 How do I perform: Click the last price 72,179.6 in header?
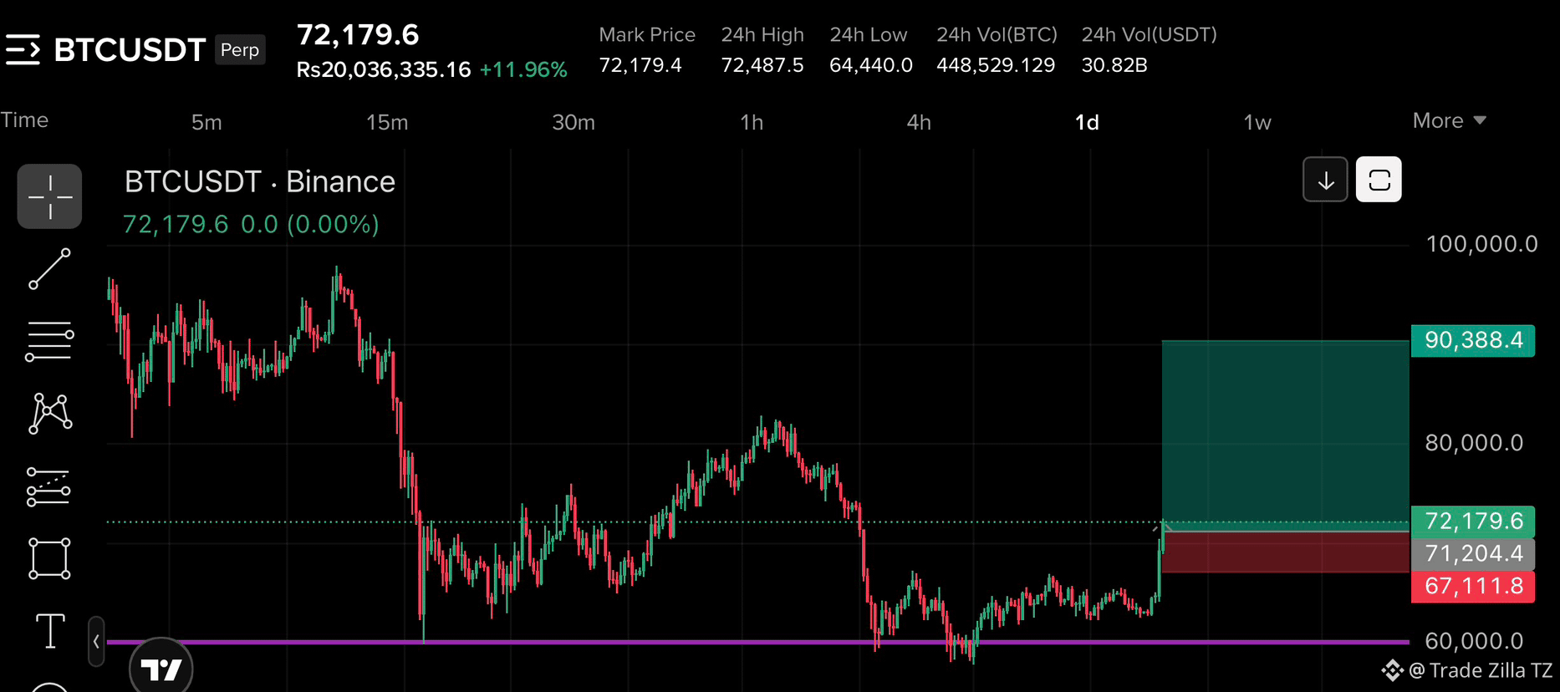358,34
